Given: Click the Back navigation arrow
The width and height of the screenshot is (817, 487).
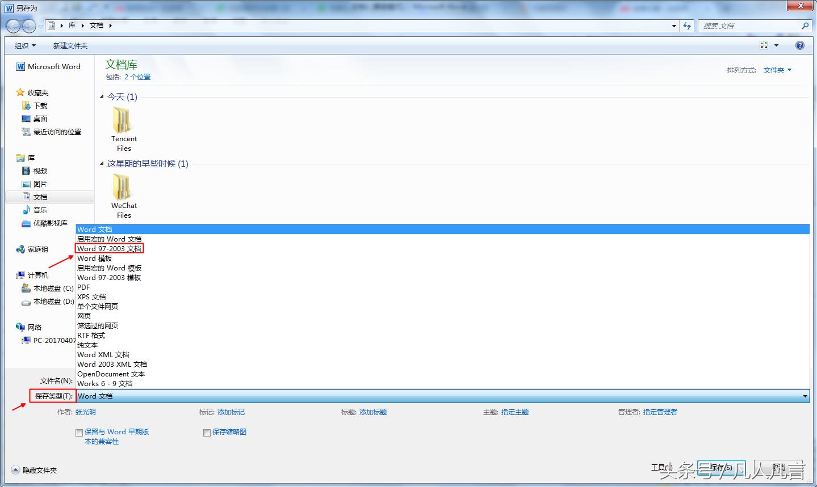Looking at the screenshot, I should 13,26.
